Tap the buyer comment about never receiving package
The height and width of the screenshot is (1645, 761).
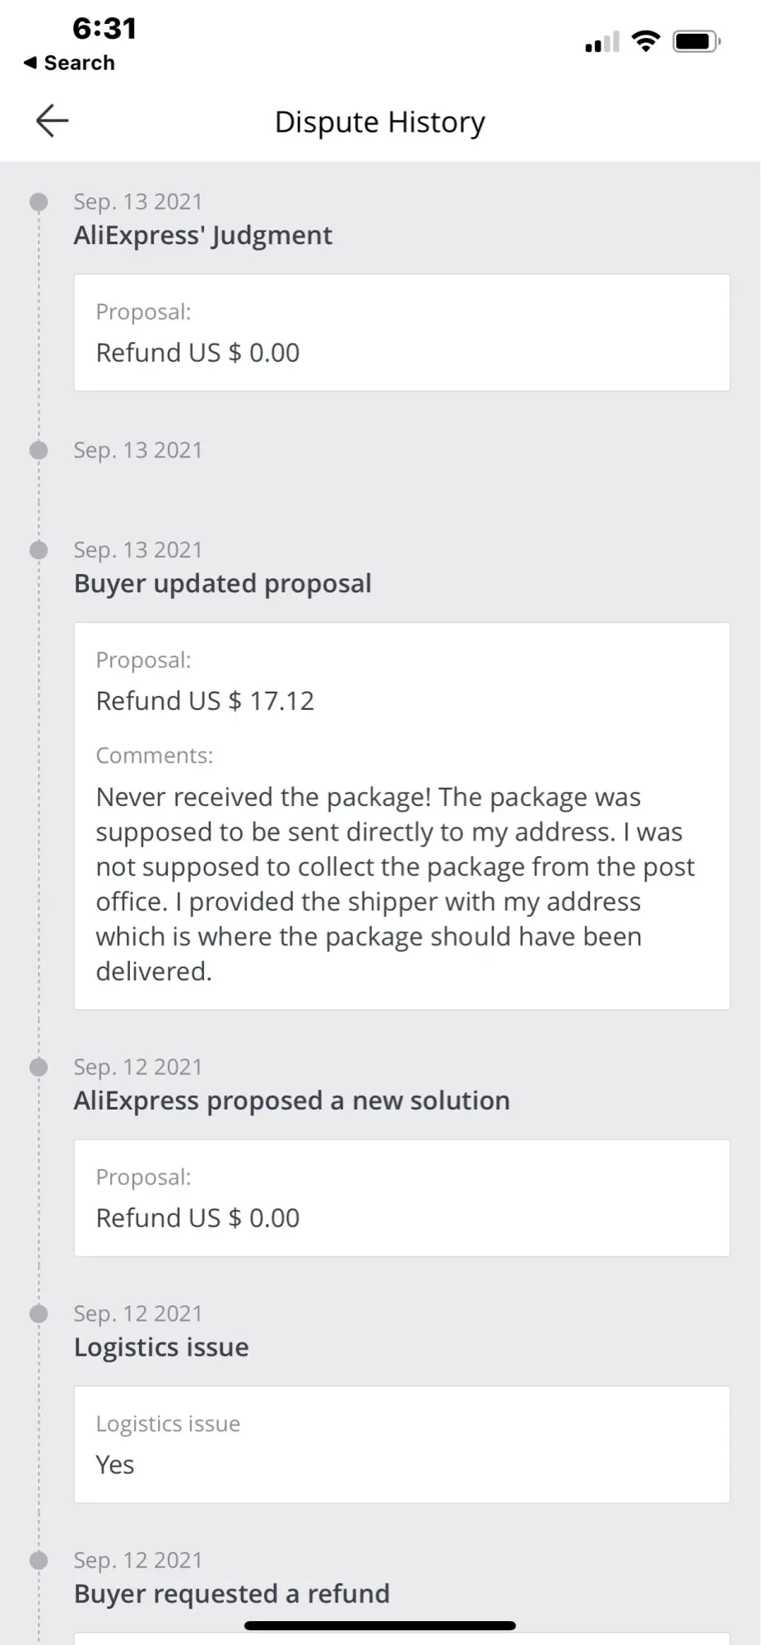click(395, 884)
